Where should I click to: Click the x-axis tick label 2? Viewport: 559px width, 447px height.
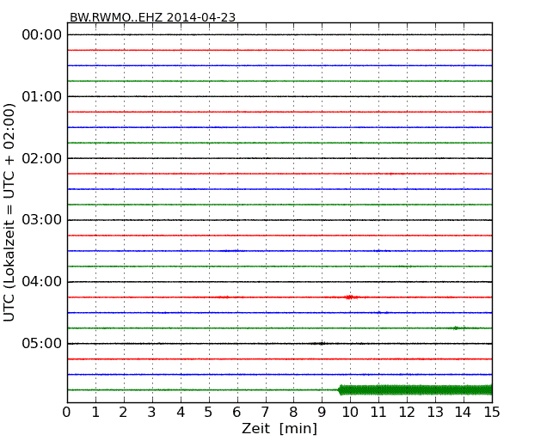123,413
